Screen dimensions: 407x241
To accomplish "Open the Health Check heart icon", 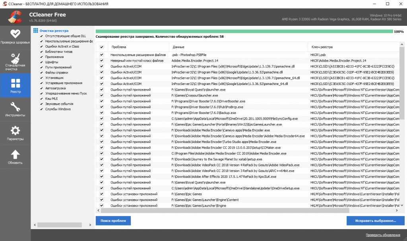I will coord(15,34).
